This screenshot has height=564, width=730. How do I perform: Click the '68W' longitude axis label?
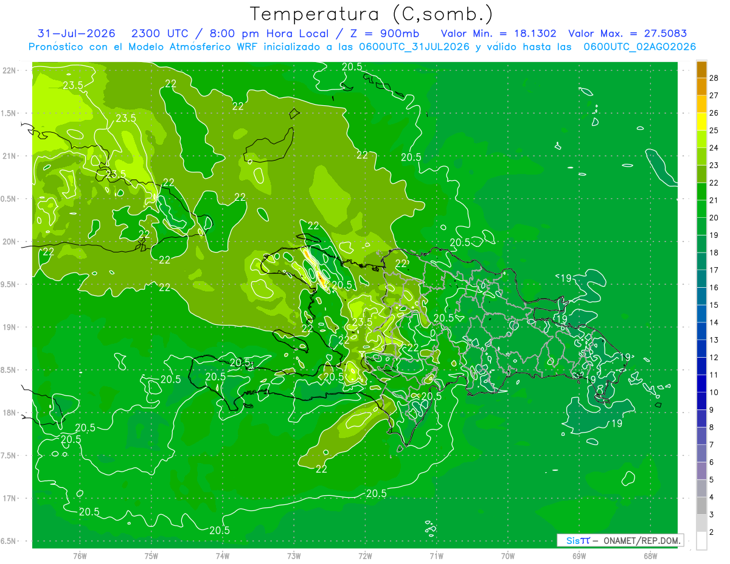[x=650, y=556]
